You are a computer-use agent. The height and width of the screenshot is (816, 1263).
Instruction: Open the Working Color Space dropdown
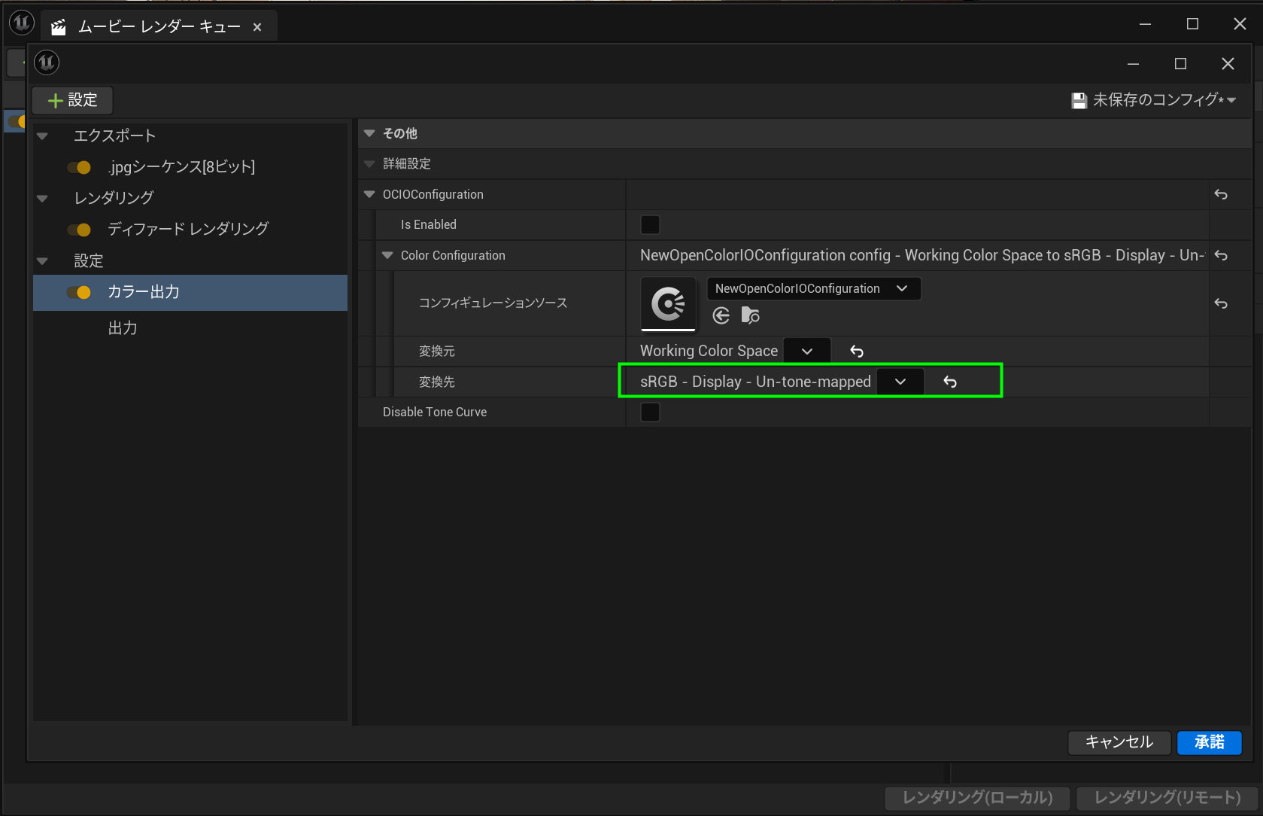click(x=807, y=352)
